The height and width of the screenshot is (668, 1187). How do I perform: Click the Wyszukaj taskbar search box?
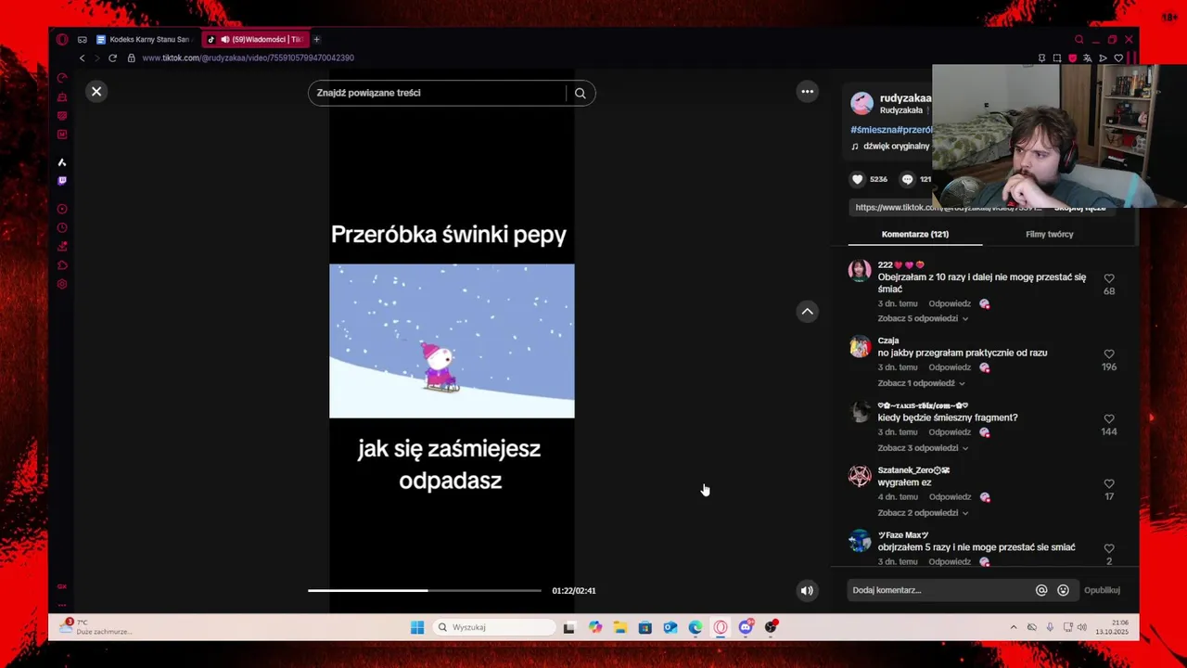click(x=494, y=627)
